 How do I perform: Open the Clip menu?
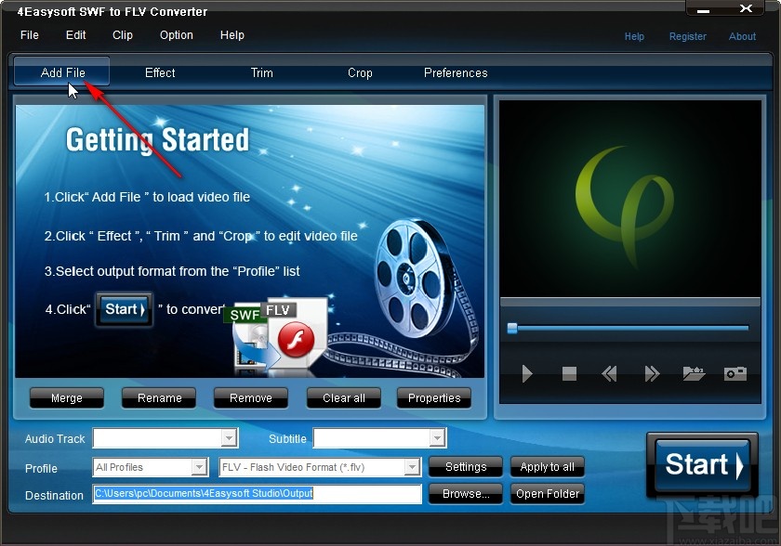[122, 35]
